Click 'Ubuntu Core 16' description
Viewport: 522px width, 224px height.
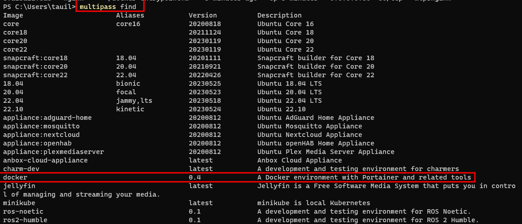click(285, 24)
